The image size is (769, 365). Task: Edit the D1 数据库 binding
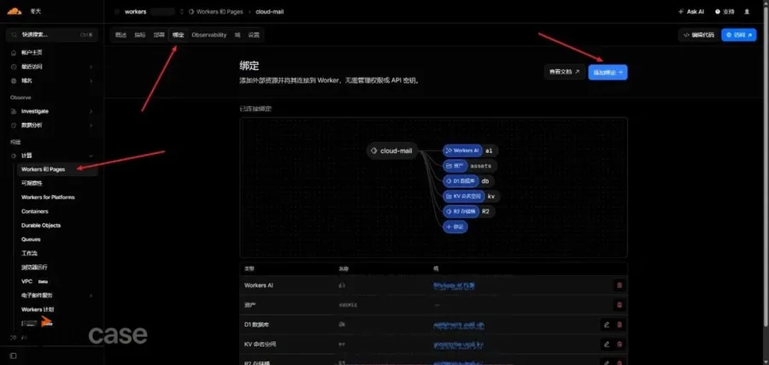pyautogui.click(x=607, y=324)
